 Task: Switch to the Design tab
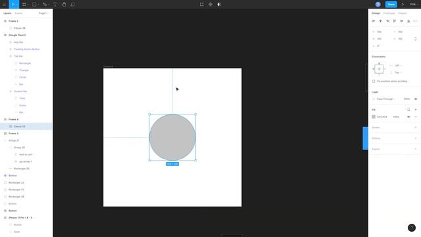(x=376, y=13)
